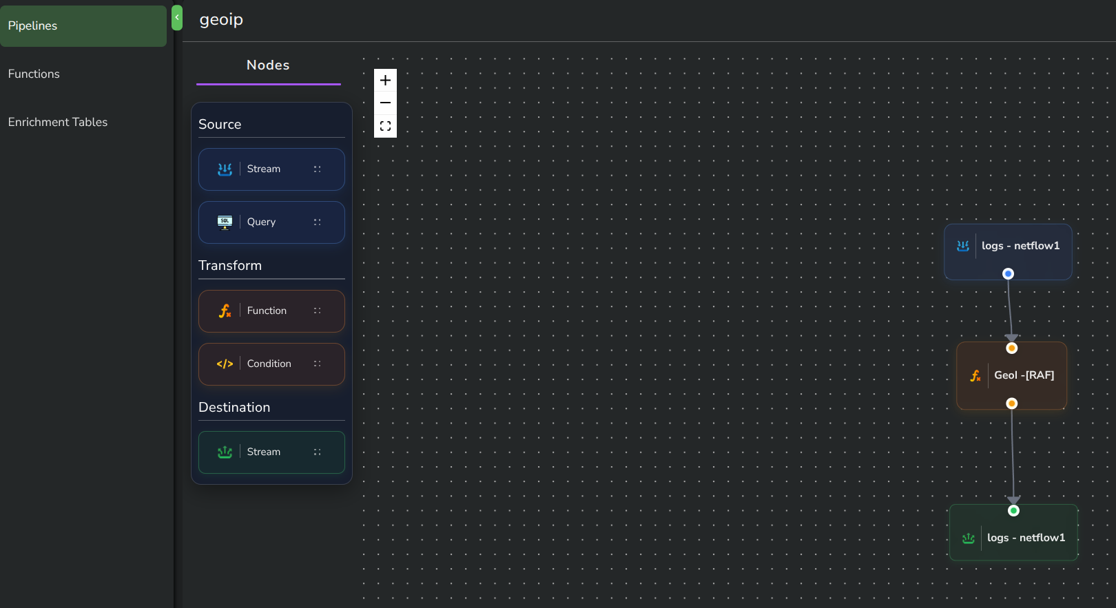Zoom in on the pipeline canvas
1116x608 pixels.
[x=385, y=80]
